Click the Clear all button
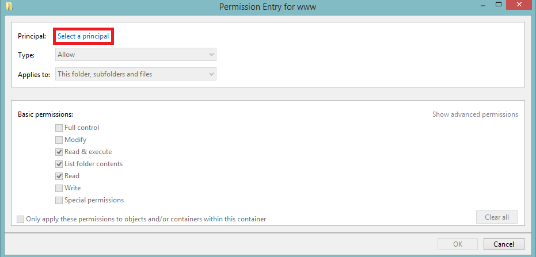536x257 pixels. tap(497, 217)
